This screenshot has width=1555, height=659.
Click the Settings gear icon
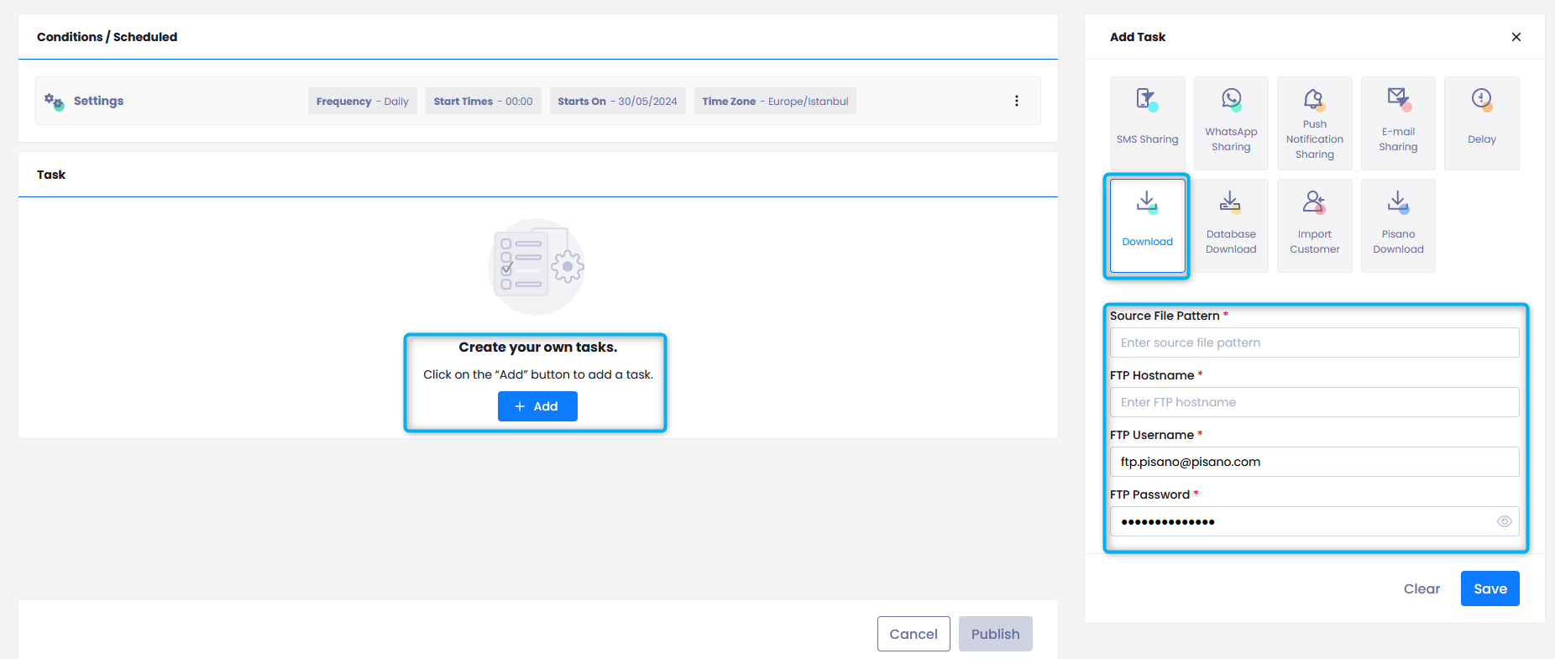[x=55, y=102]
